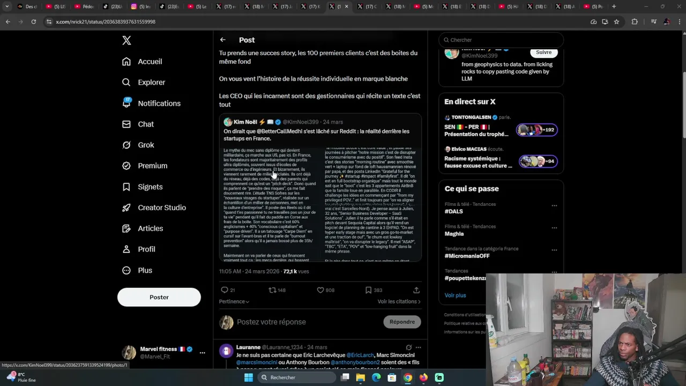Open File Explorer from taskbar
This screenshot has width=686, height=386.
[361, 377]
